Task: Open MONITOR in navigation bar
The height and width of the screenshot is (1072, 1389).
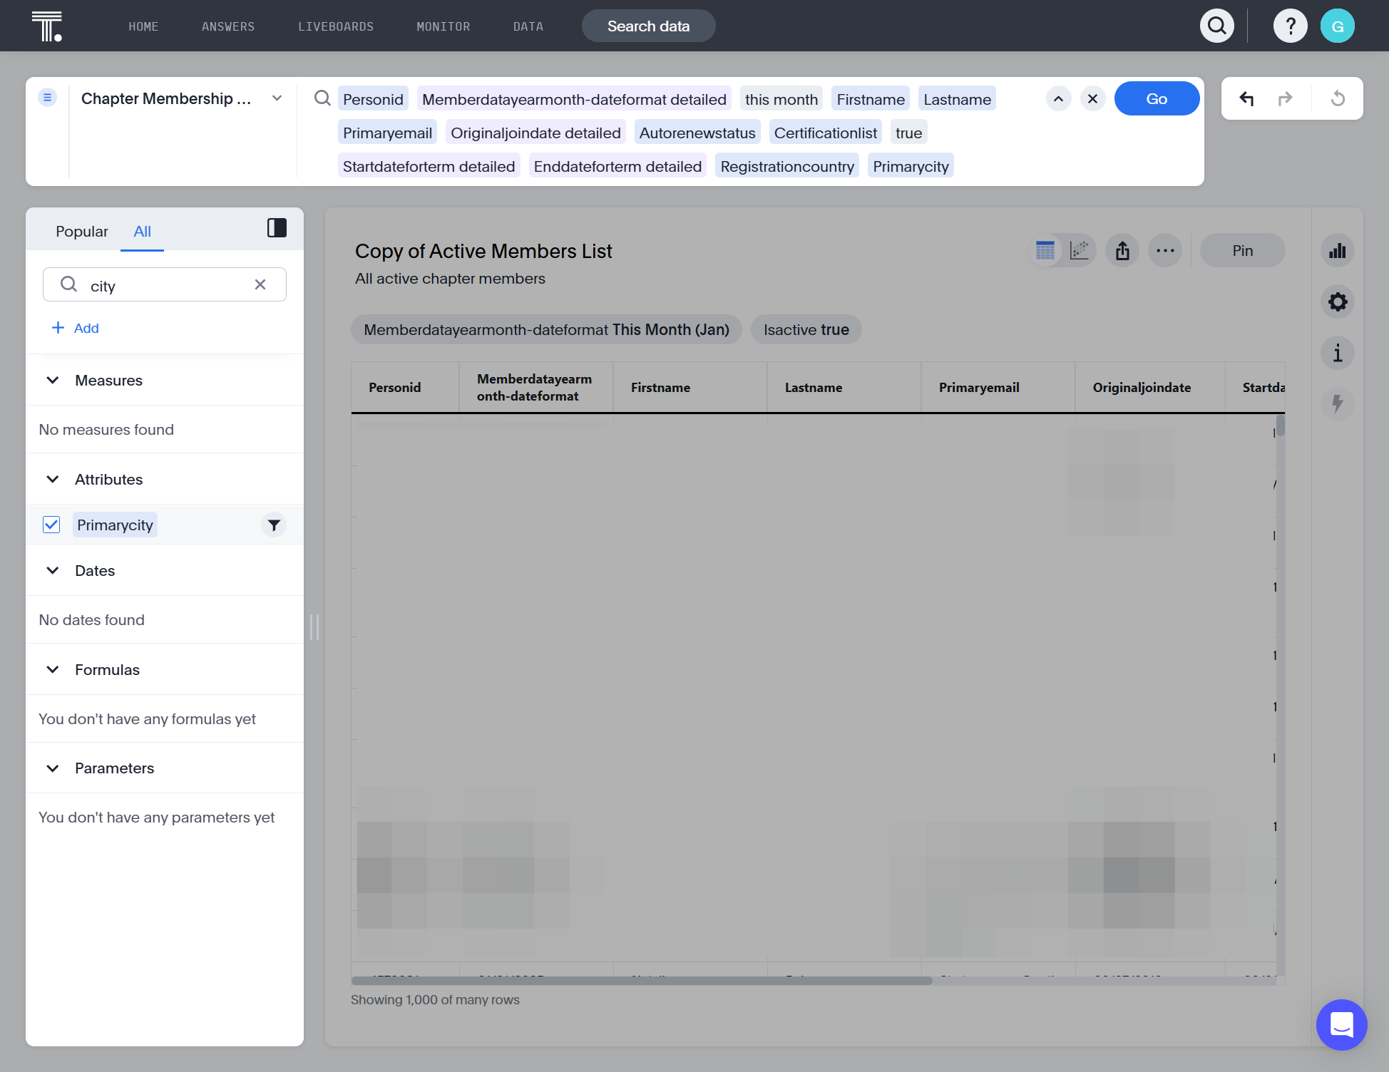Action: [x=444, y=26]
